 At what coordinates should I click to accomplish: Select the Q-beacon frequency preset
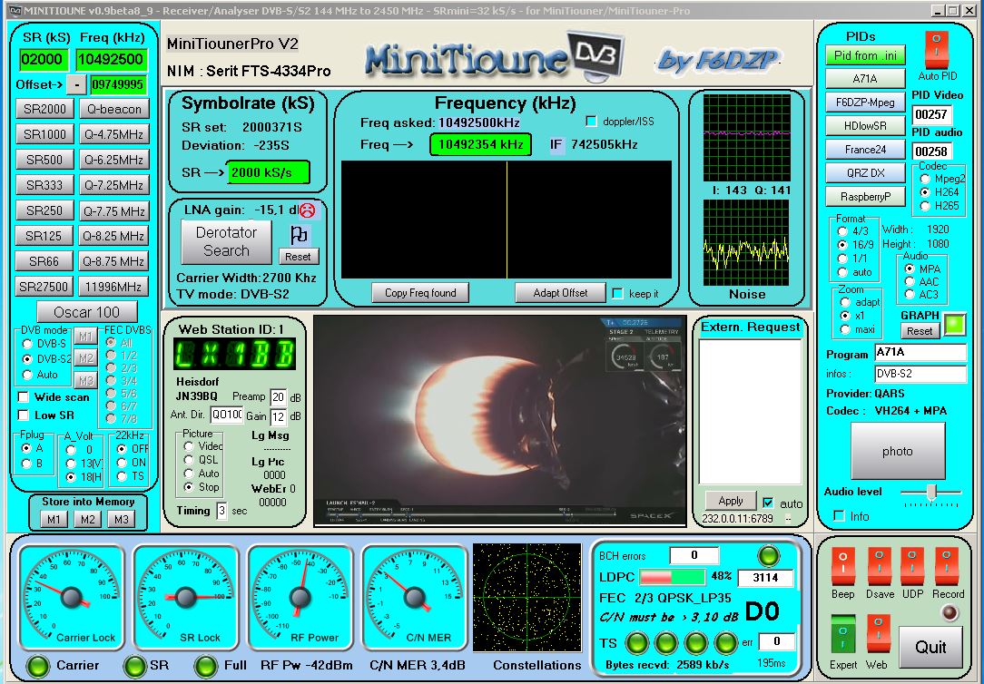[114, 109]
